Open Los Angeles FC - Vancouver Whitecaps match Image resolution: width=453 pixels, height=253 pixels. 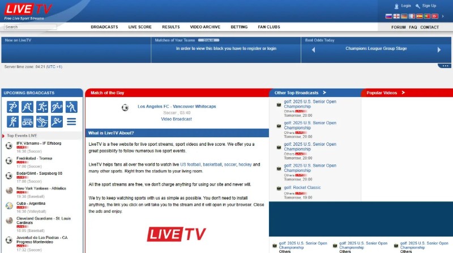tap(177, 107)
